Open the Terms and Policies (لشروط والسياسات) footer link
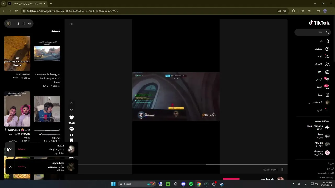The image size is (335, 188). (x=326, y=173)
